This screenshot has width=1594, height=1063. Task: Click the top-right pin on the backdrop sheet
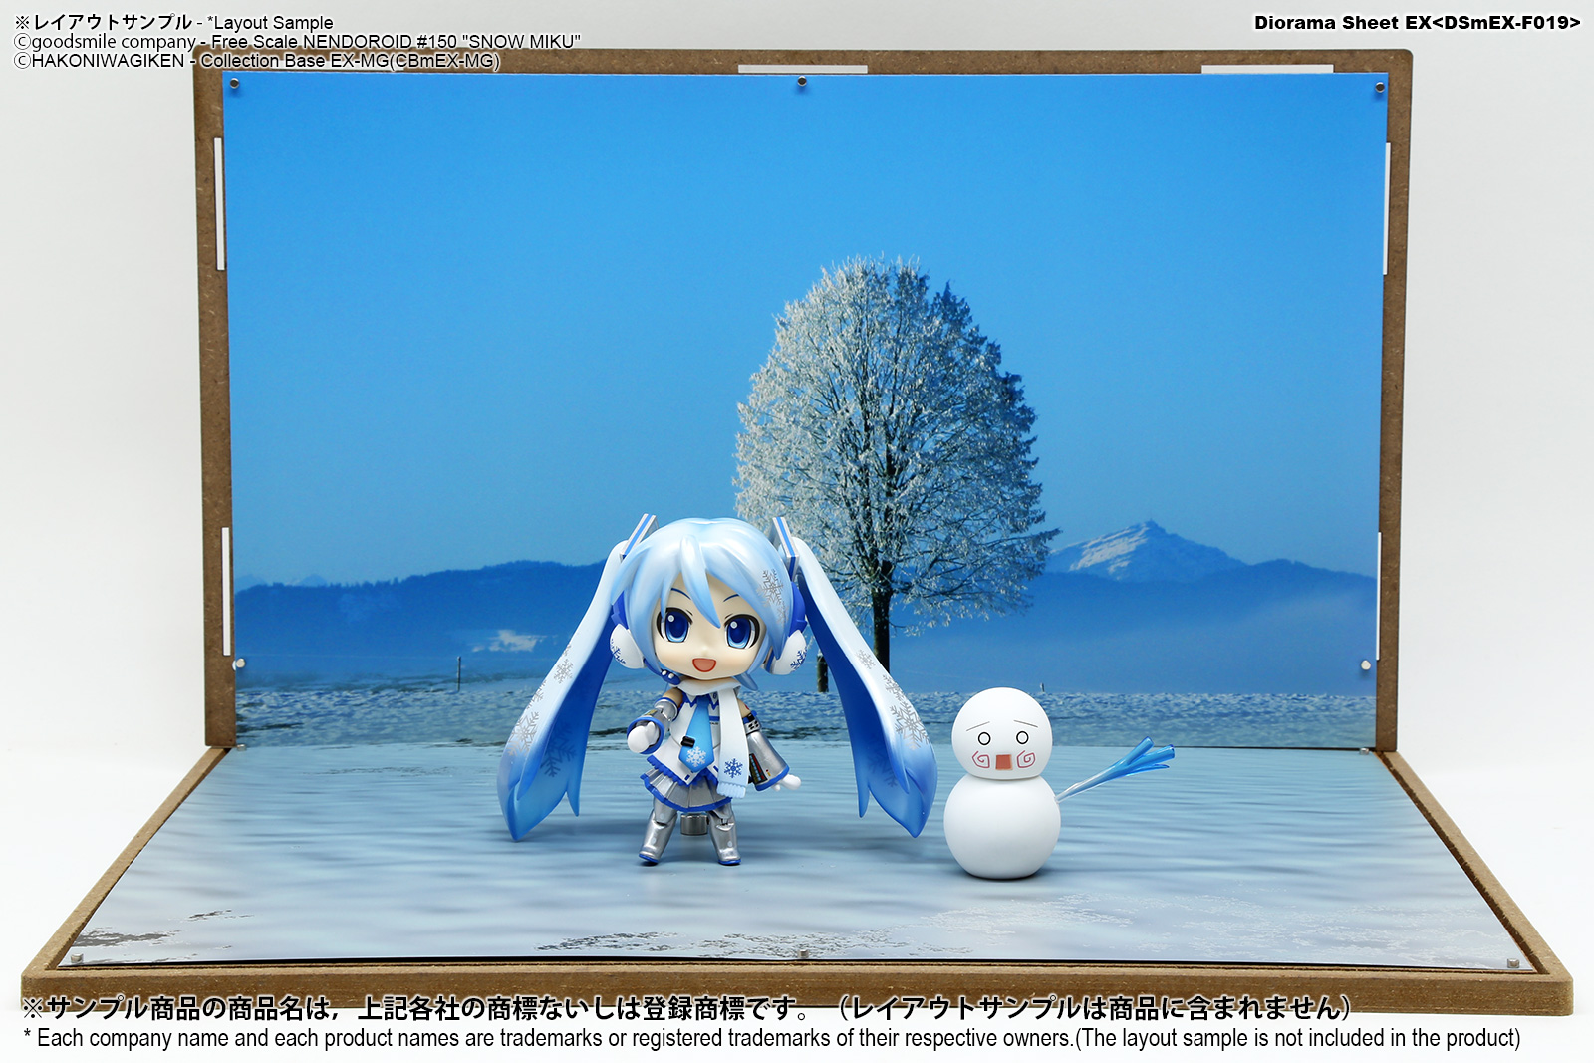click(1379, 88)
